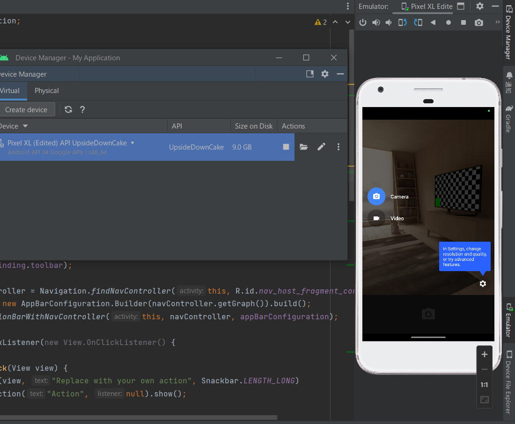Maximize the Device Manager window
Screen dimensions: 515x424
click(x=306, y=57)
